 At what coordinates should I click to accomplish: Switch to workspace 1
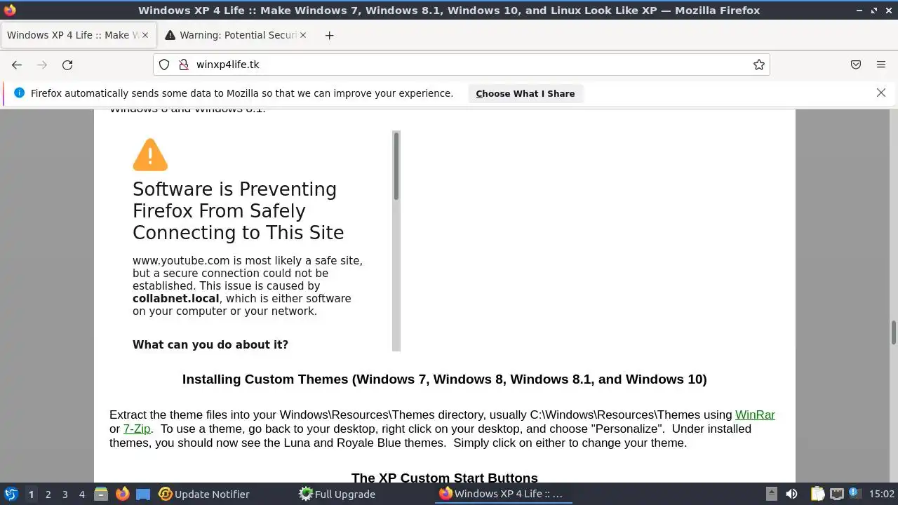point(31,494)
